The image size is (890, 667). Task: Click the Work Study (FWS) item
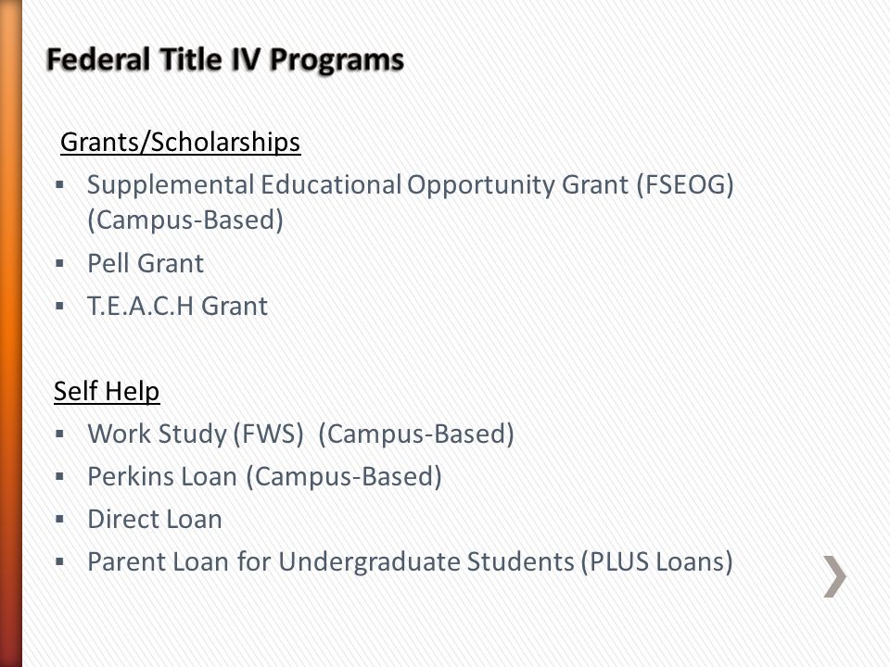click(x=300, y=434)
